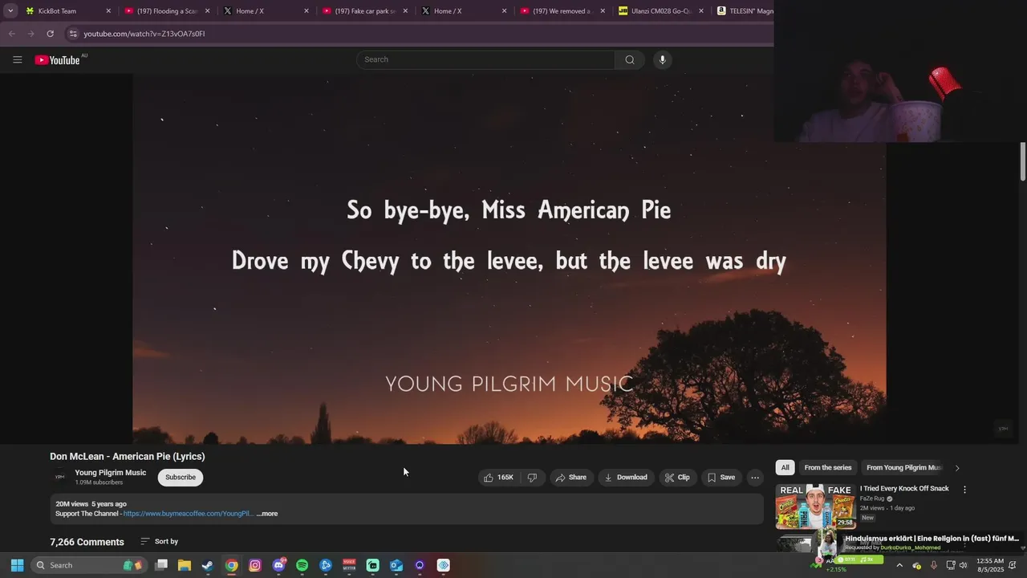The width and height of the screenshot is (1027, 578).
Task: Open File Explorer from taskbar
Action: tap(184, 565)
